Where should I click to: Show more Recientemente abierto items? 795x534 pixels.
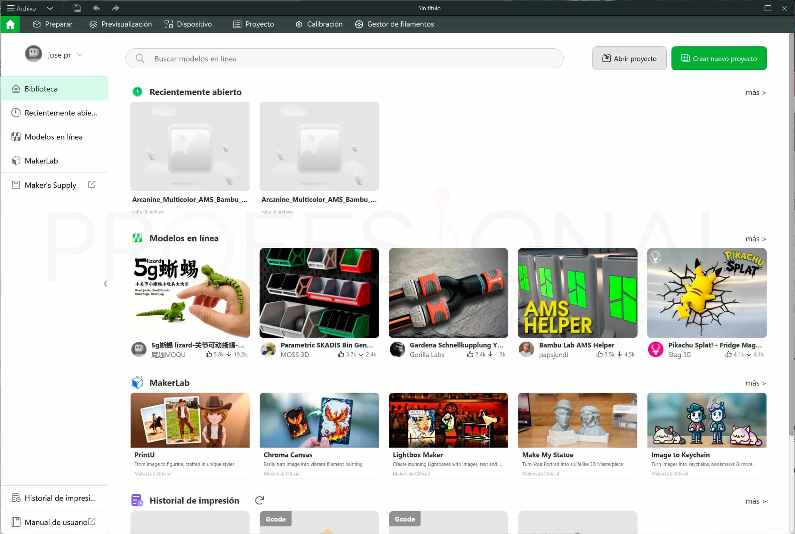[756, 93]
